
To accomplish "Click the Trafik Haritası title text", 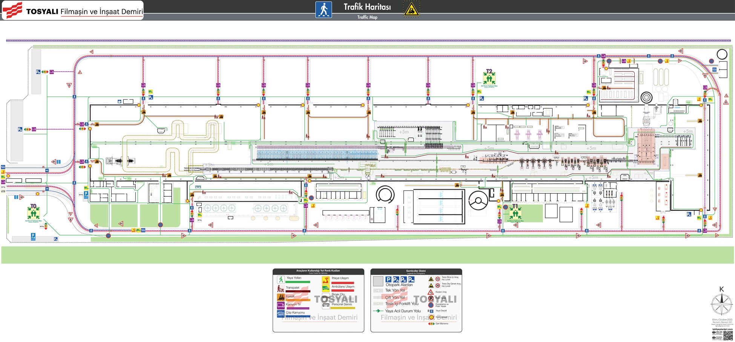I will click(367, 7).
